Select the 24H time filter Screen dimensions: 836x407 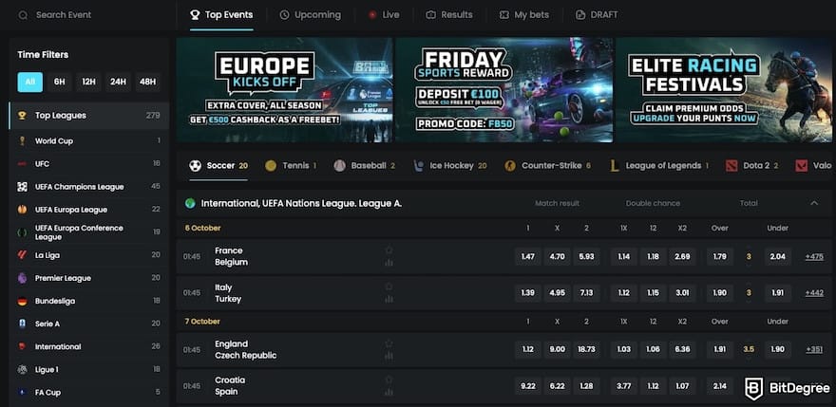pyautogui.click(x=118, y=82)
